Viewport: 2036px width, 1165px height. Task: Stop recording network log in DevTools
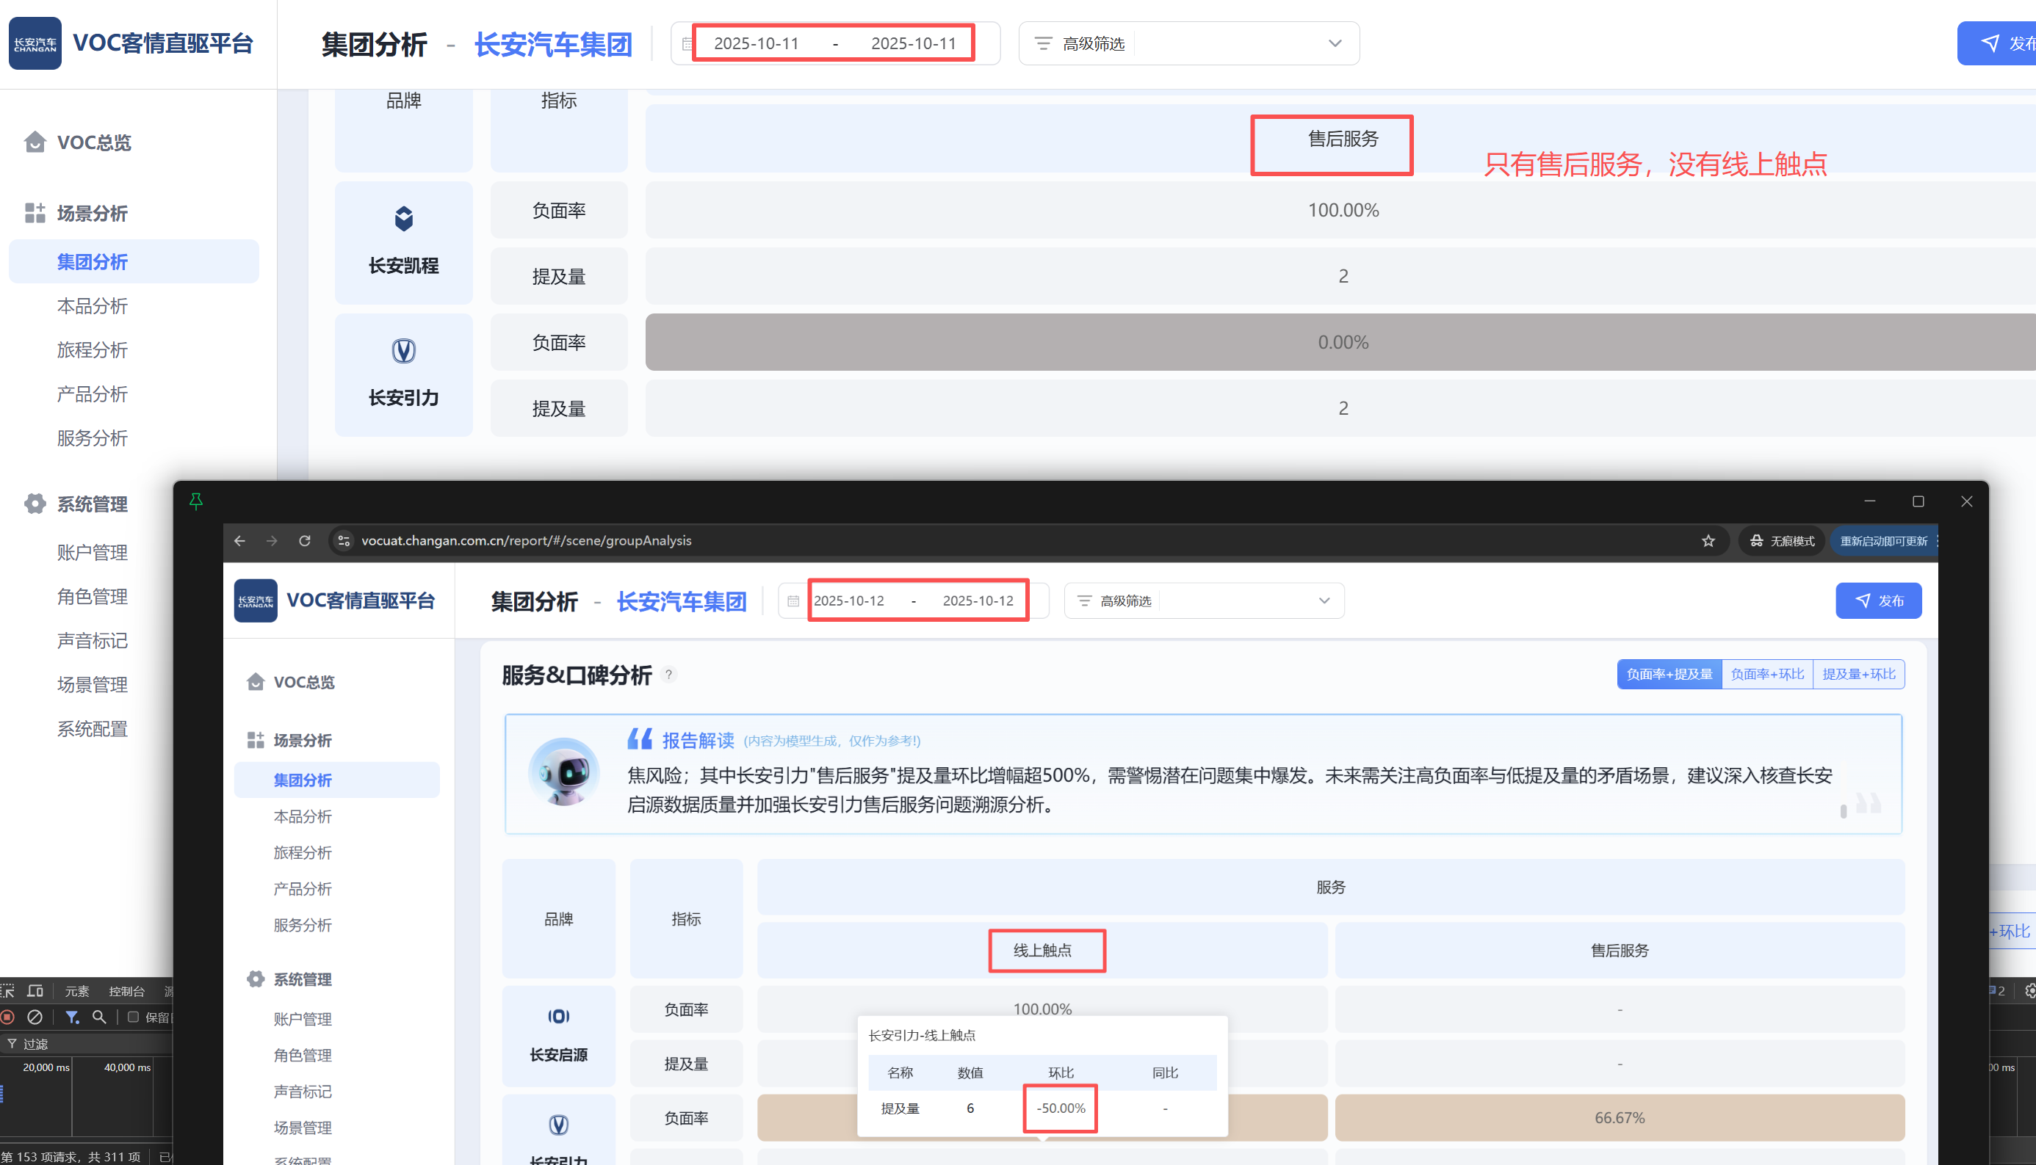point(7,1017)
